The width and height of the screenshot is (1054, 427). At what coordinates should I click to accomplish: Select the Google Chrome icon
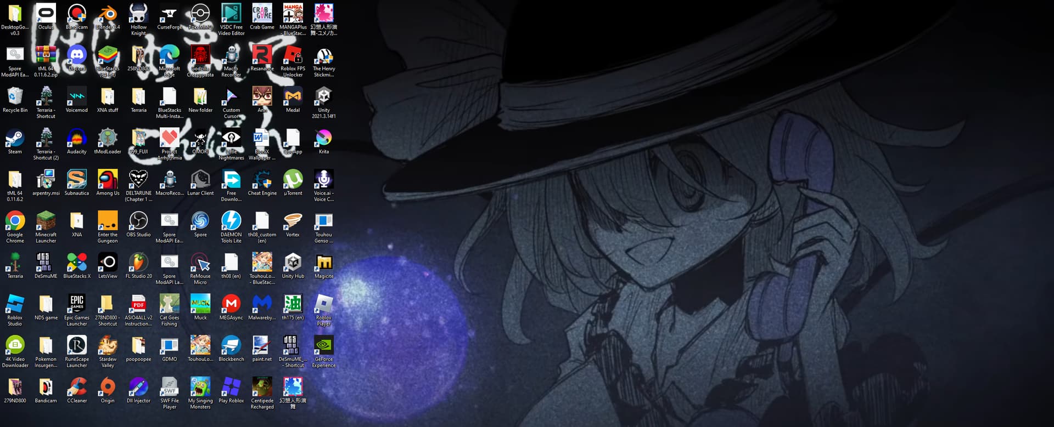pos(15,221)
